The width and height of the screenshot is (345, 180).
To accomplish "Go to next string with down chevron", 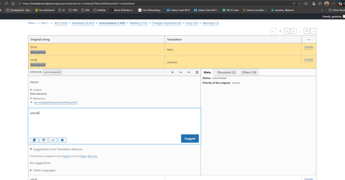I will (x=189, y=72).
